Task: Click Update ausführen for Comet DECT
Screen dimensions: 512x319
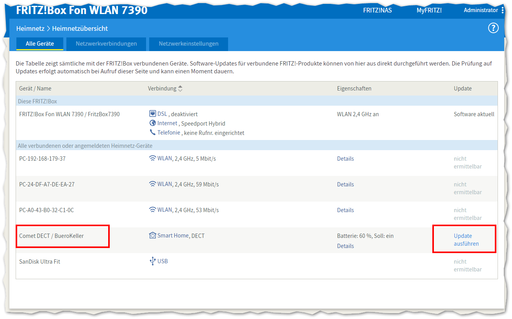Action: point(466,240)
